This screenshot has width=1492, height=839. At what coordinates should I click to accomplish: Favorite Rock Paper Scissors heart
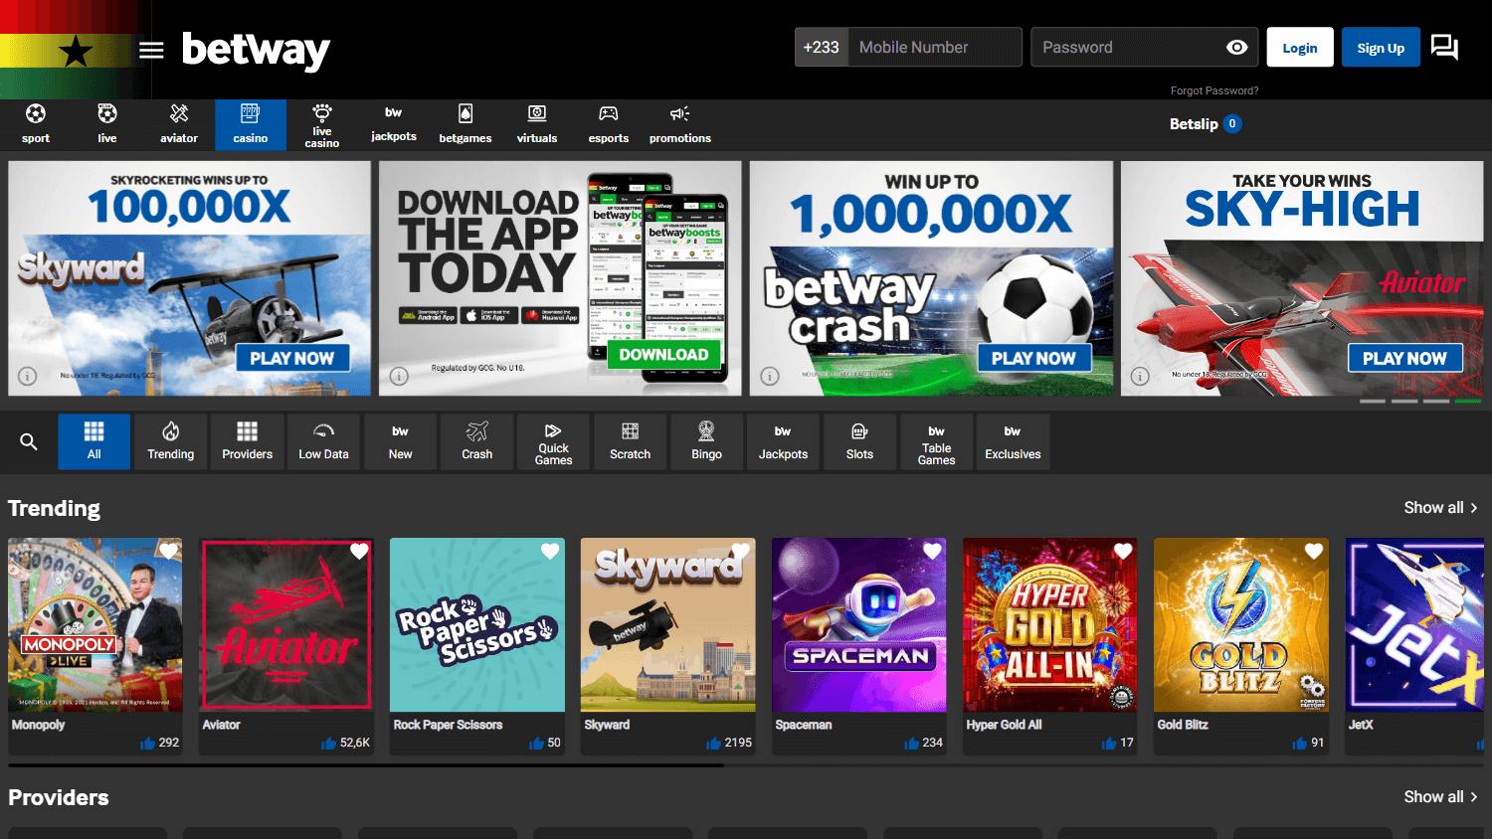click(550, 551)
